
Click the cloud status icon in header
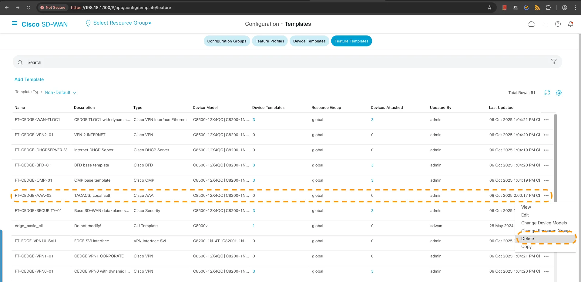(532, 24)
